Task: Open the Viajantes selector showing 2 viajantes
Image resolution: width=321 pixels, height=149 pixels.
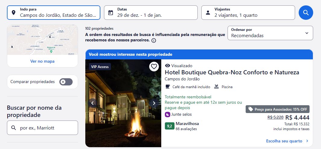Action: pos(248,13)
